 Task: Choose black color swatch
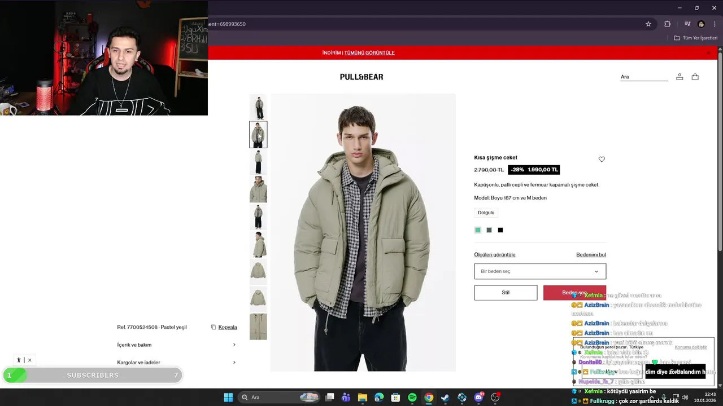[x=500, y=230]
